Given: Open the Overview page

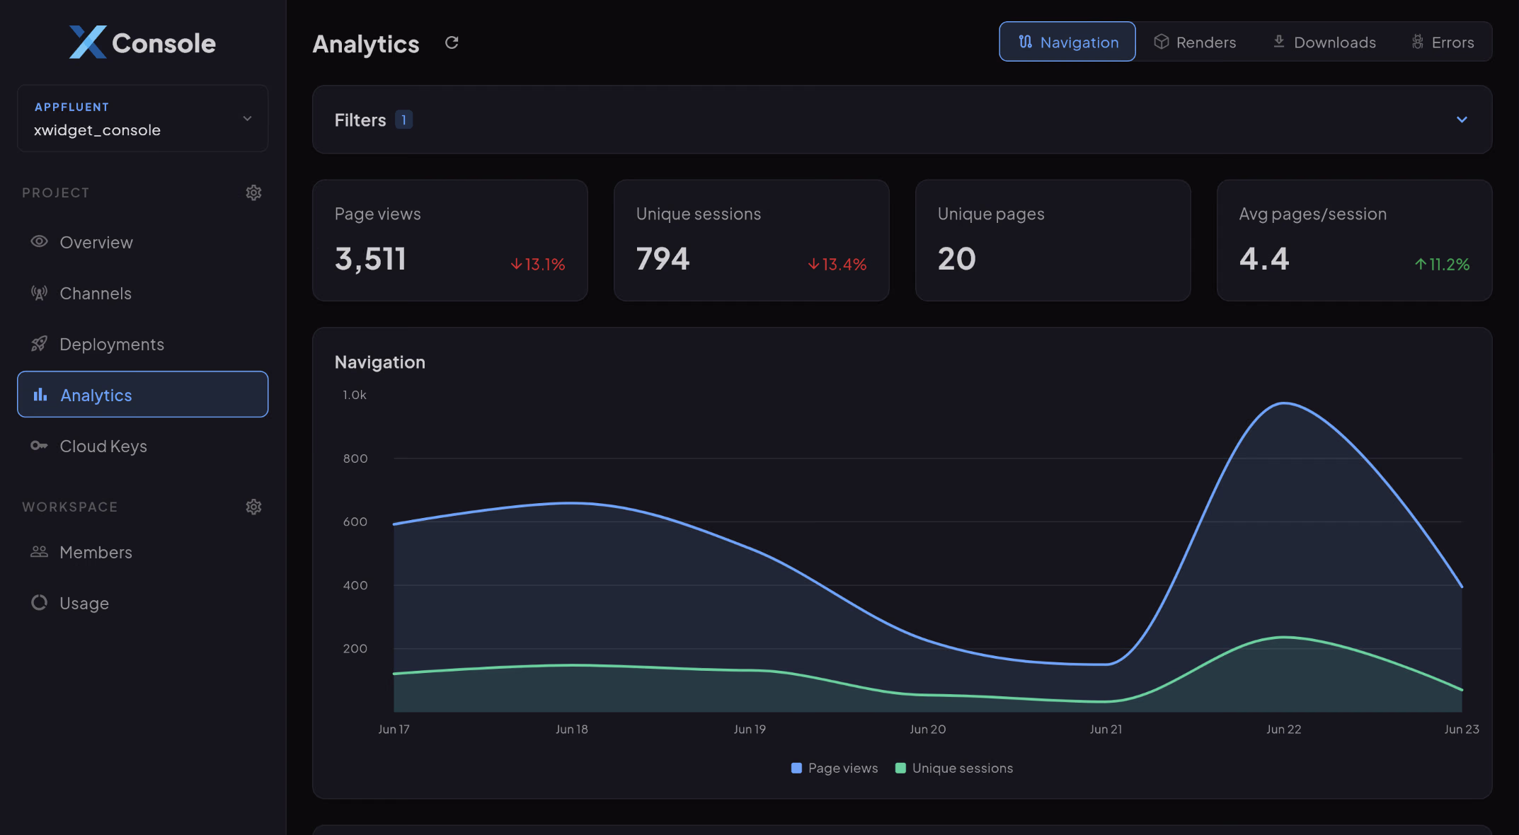Looking at the screenshot, I should [x=142, y=242].
